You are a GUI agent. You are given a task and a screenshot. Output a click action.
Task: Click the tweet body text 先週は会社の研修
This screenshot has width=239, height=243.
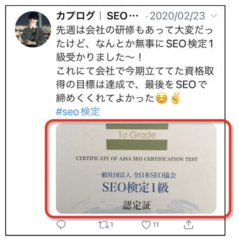point(135,30)
